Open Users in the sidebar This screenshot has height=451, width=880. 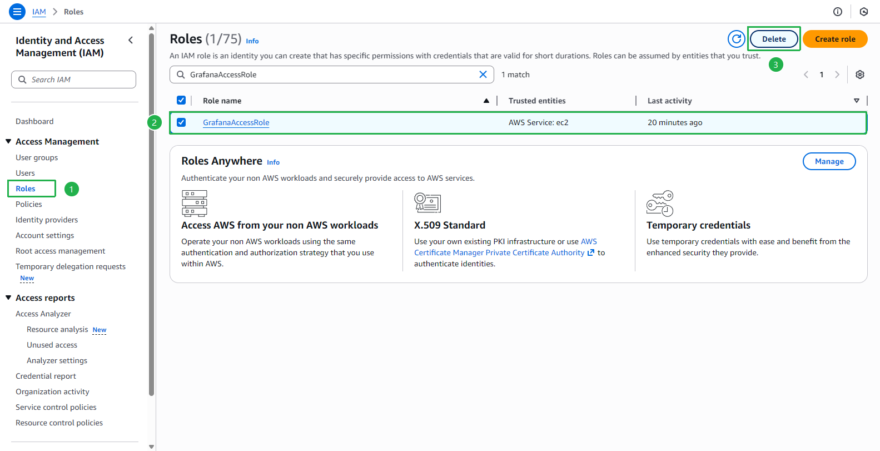coord(25,173)
